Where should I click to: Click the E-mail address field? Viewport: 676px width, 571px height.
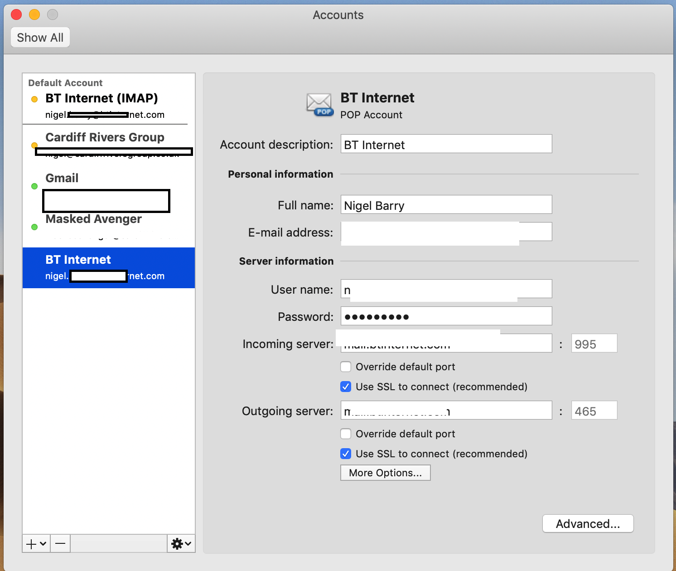446,232
